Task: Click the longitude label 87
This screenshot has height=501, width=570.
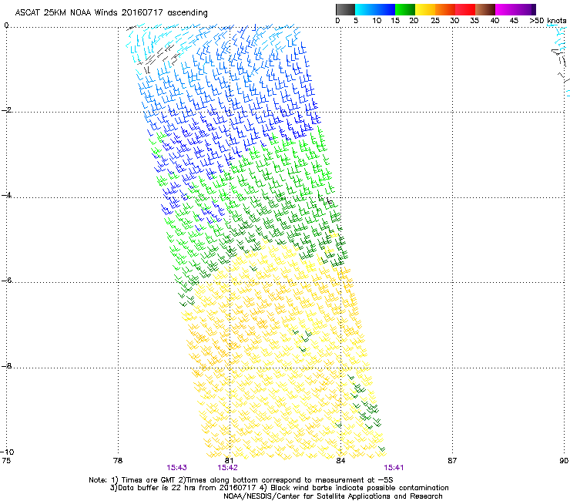Action: pyautogui.click(x=452, y=461)
